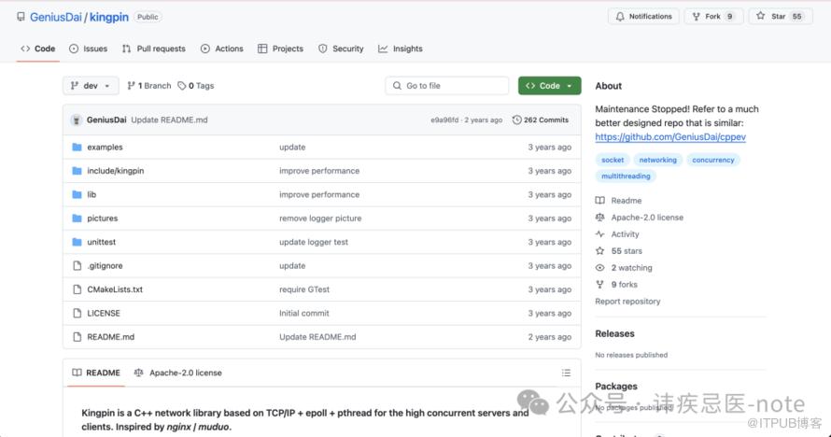831x437 pixels.
Task: Open the CMakeLists.txt file
Action: point(115,289)
